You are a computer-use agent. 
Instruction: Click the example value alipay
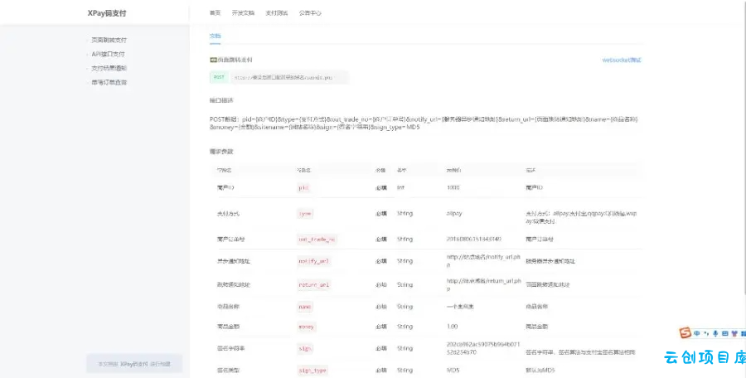click(454, 213)
